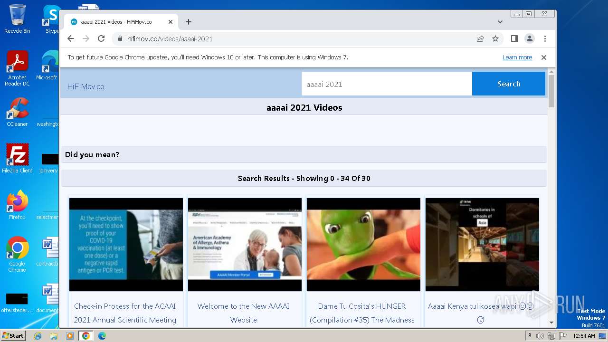Open the New AAAAI Website video thumbnail
This screenshot has width=608, height=342.
[245, 244]
